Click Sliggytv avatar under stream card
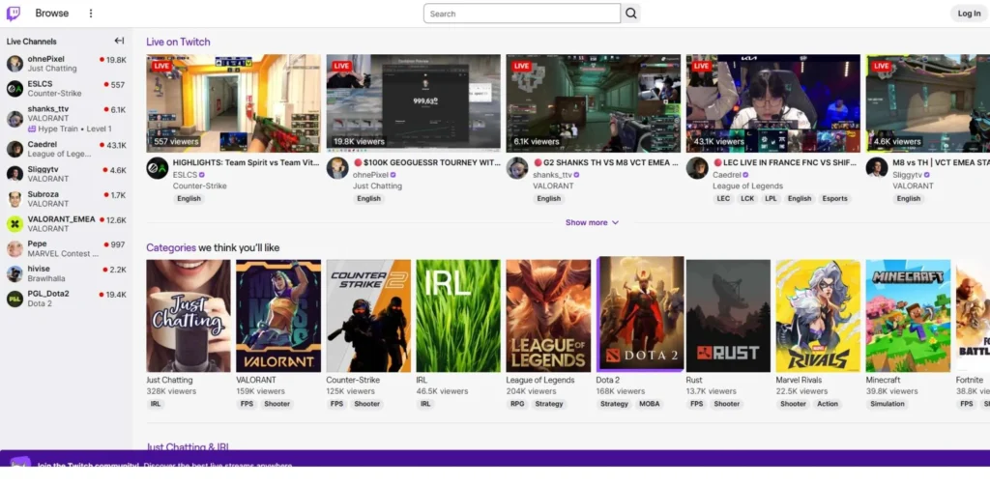This screenshot has width=990, height=486. tap(877, 168)
